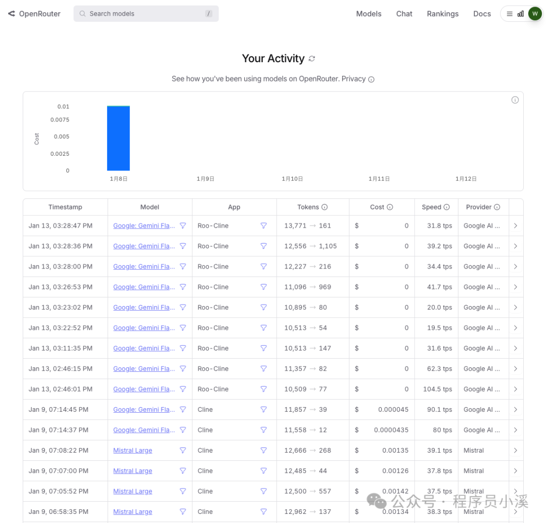The height and width of the screenshot is (523, 546).
Task: Expand the 03:28:47 PM row details
Action: [516, 226]
